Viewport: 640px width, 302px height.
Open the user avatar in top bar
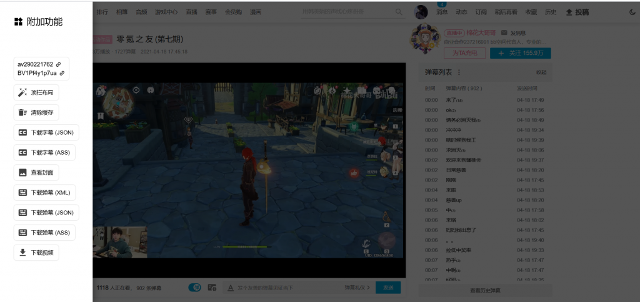421,12
